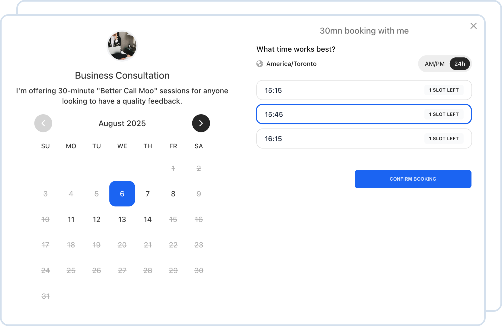Close the booking dialog

[x=473, y=26]
